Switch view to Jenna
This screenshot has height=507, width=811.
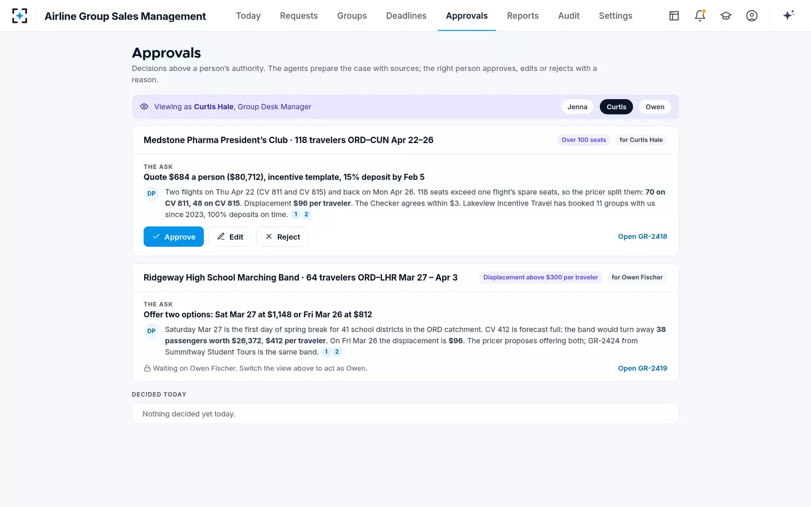tap(577, 107)
